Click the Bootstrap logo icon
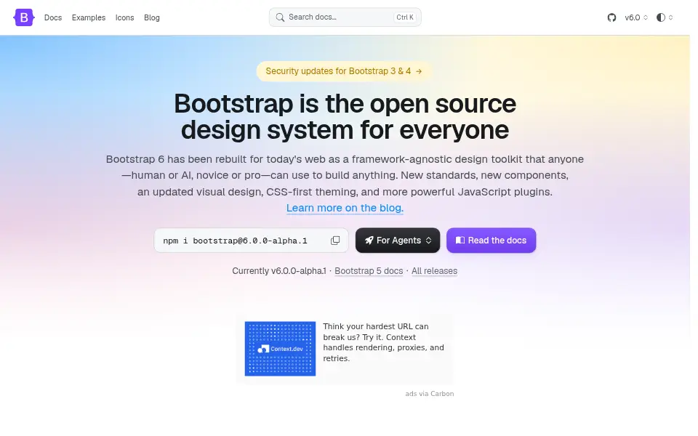 tap(24, 17)
